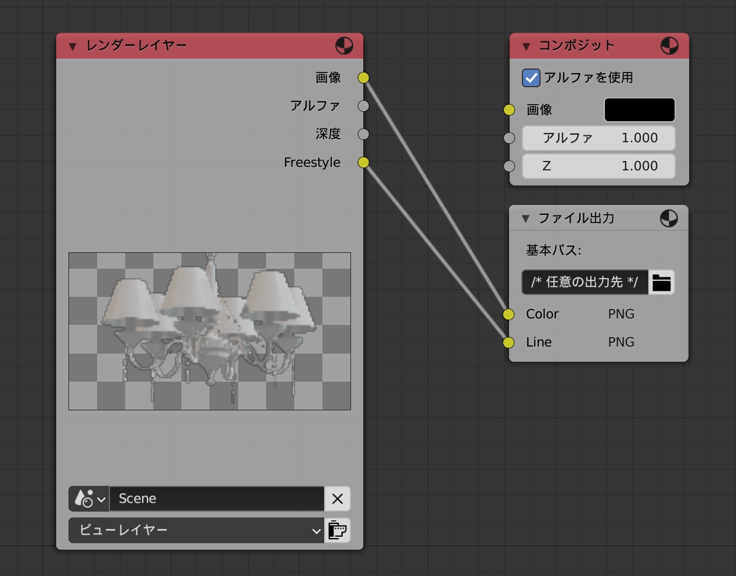Collapse the コンポジット node
The image size is (736, 576).
[x=526, y=45]
